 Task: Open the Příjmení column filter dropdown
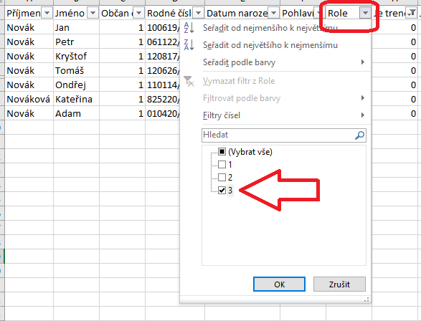pyautogui.click(x=47, y=13)
